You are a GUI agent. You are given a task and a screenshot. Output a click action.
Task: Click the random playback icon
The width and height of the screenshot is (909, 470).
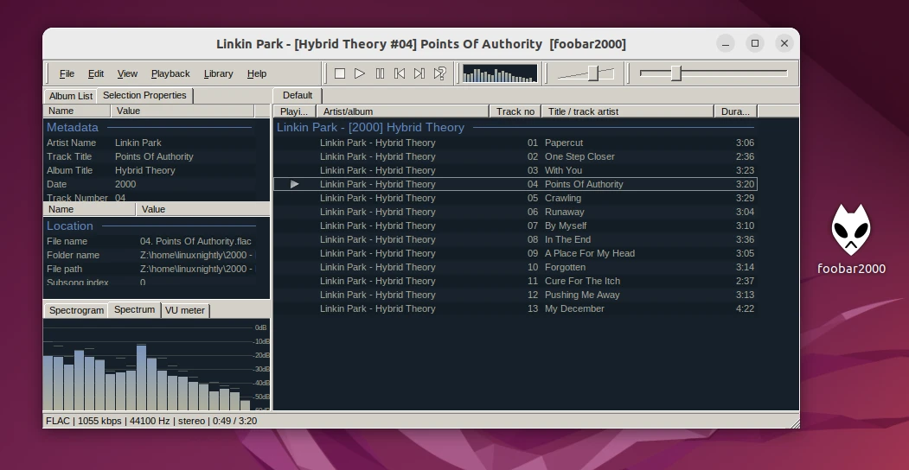(x=439, y=73)
